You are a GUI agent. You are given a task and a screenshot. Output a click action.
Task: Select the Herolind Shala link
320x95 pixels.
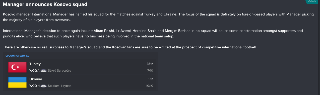[145, 31]
